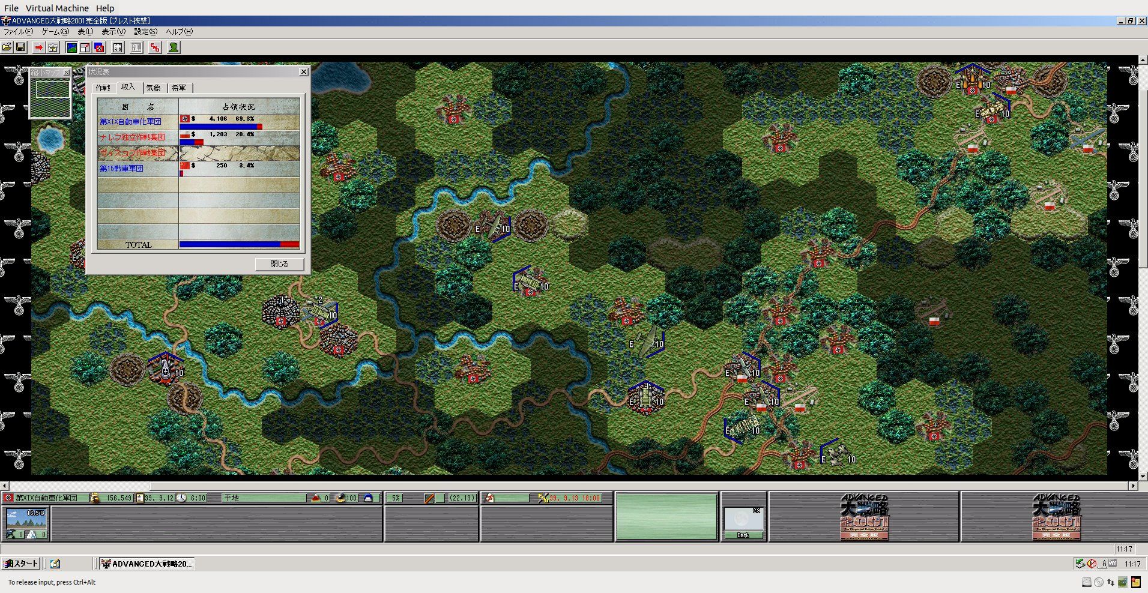Viewport: 1148px width, 593px height.
Task: Click the red End turn toolbar icon
Action: (155, 47)
